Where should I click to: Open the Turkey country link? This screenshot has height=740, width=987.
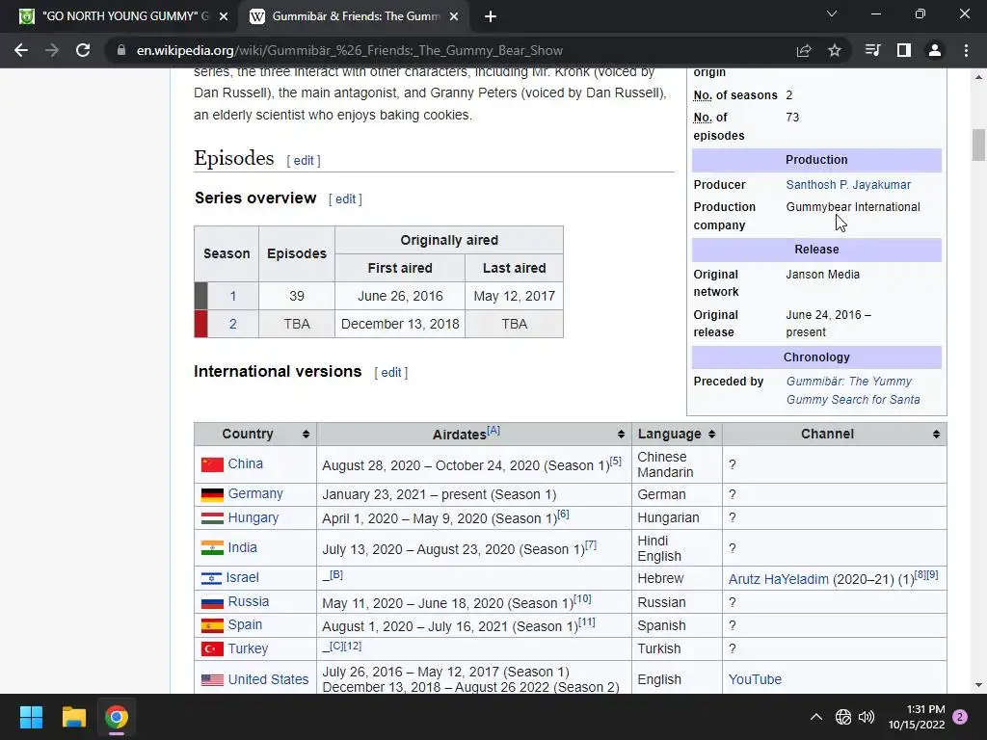[x=248, y=648]
